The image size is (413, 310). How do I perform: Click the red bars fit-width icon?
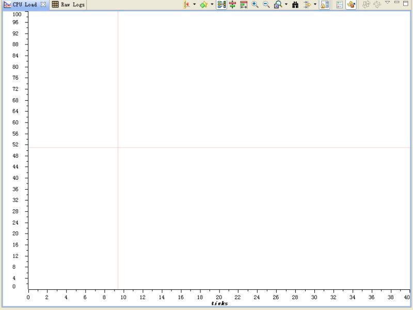point(244,5)
